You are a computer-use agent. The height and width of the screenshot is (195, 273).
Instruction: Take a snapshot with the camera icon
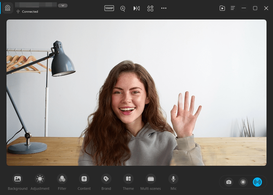(228, 182)
